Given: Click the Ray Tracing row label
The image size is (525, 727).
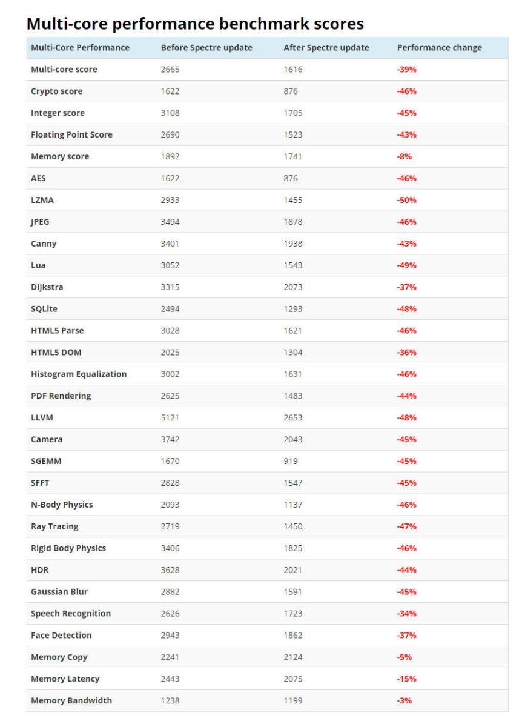Looking at the screenshot, I should coord(54,526).
